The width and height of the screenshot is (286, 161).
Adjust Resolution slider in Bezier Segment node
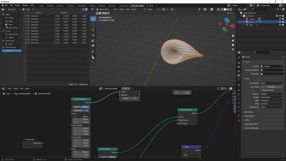81,110
